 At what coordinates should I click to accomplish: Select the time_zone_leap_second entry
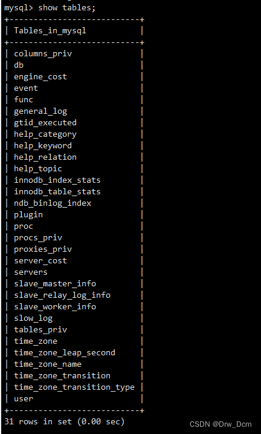65,353
